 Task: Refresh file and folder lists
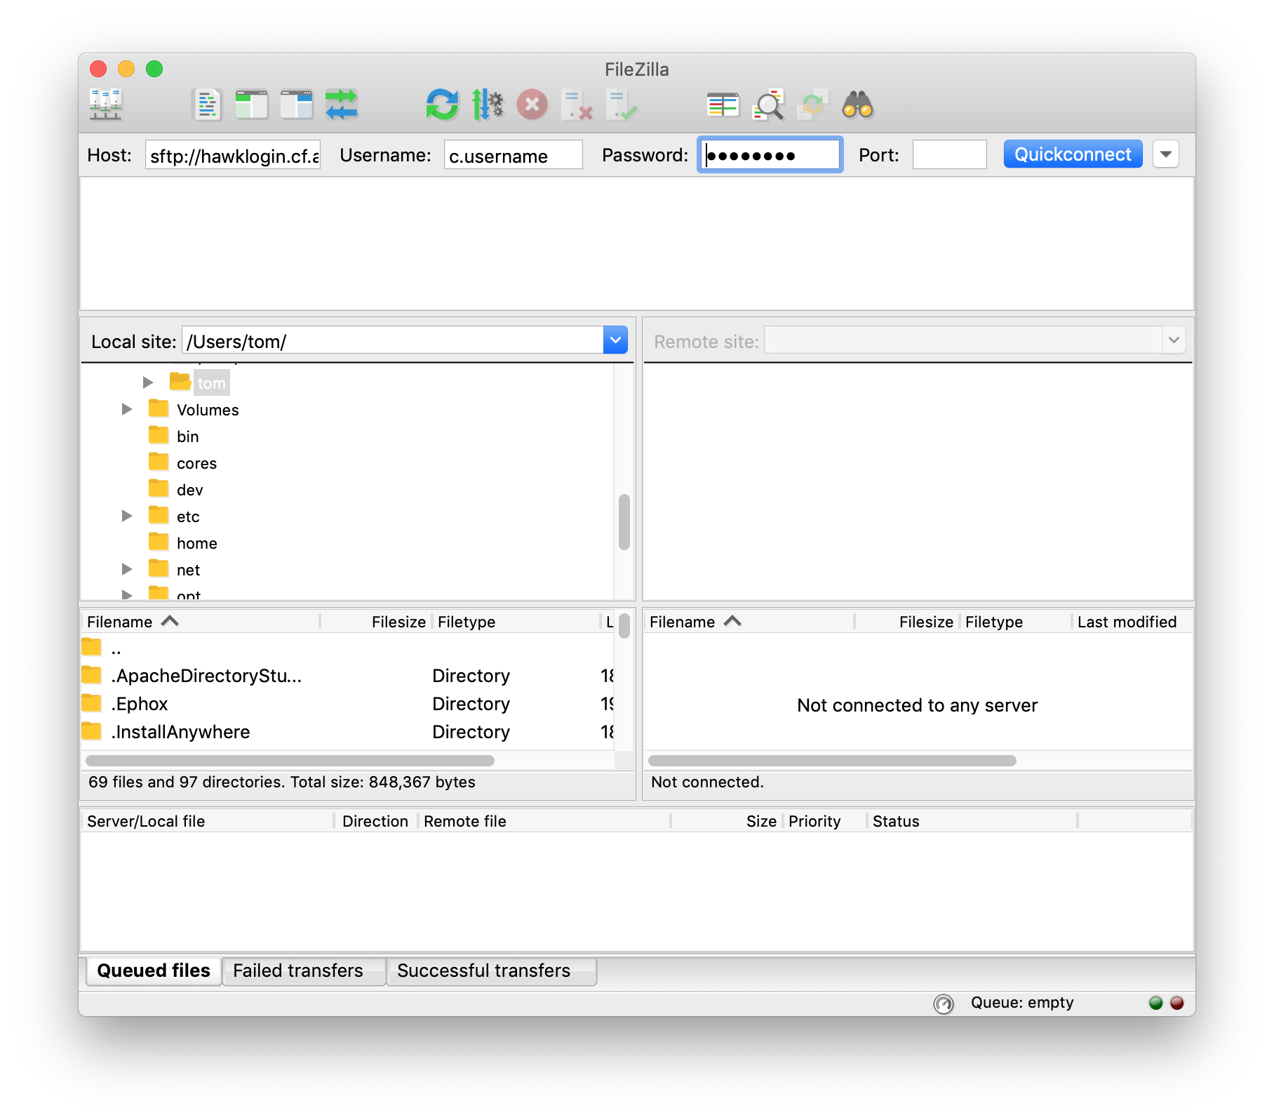(x=442, y=105)
